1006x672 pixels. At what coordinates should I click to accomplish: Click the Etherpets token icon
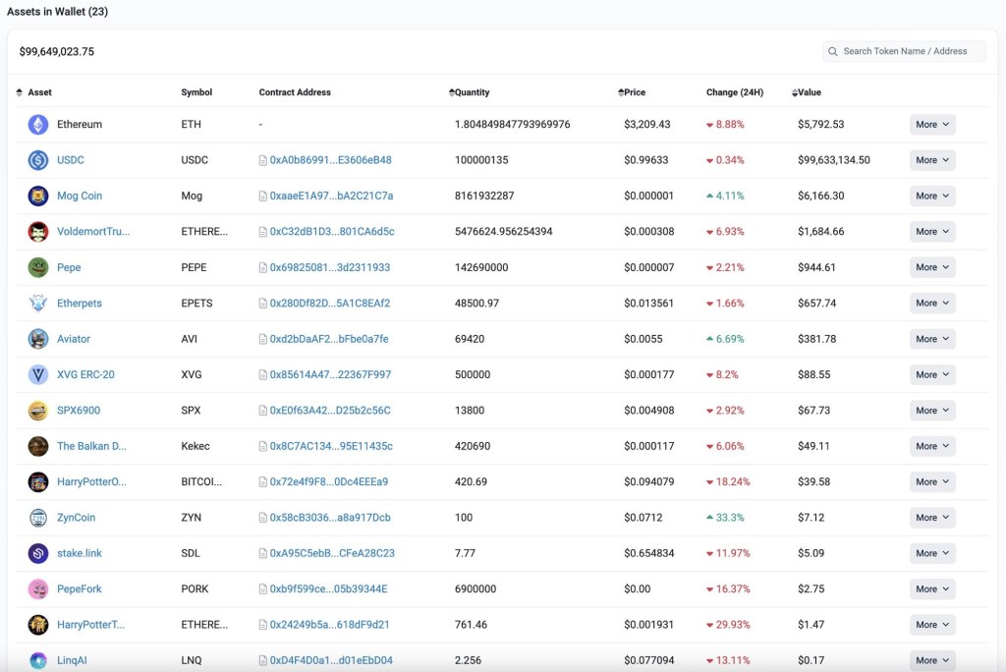point(38,304)
